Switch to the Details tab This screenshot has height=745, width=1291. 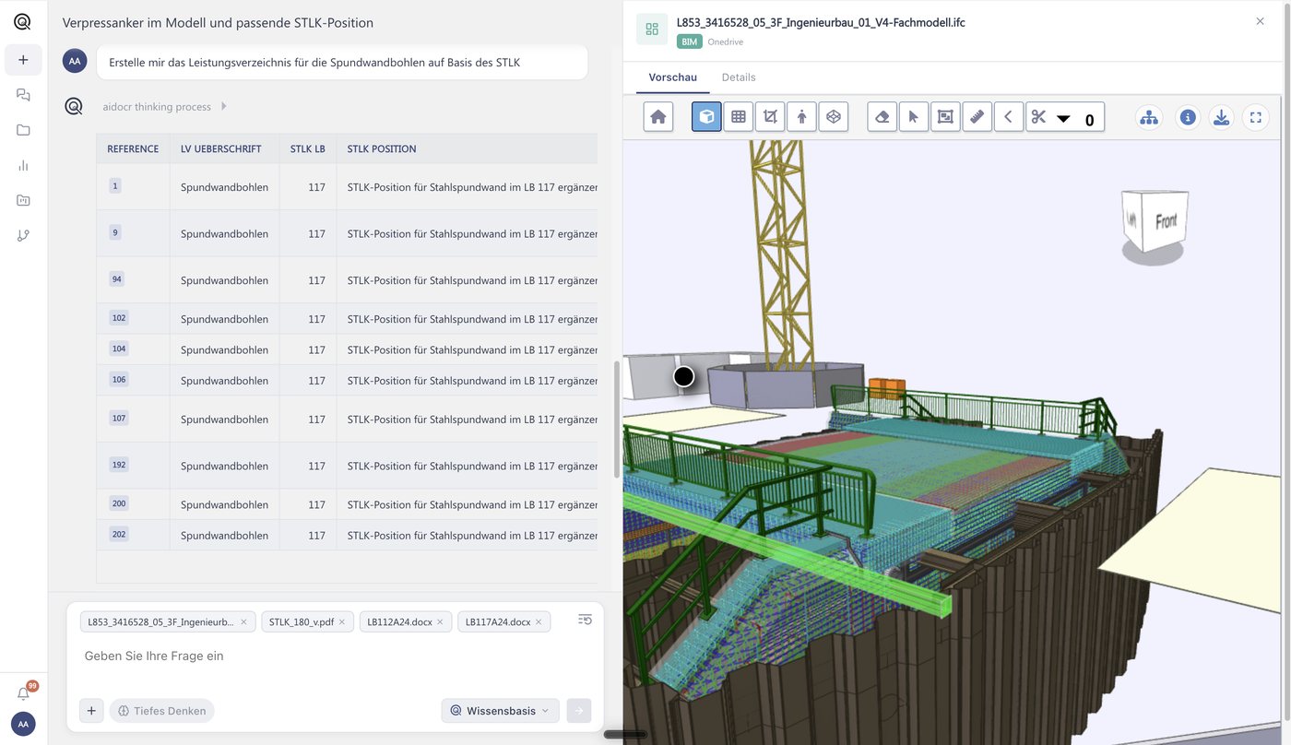click(x=739, y=77)
